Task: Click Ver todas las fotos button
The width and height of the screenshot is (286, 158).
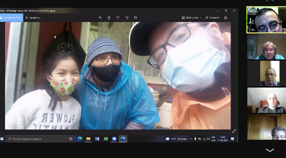Action: (x=11, y=17)
